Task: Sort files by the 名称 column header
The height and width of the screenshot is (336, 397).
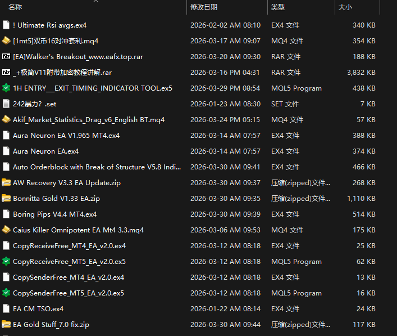Action: [15, 7]
